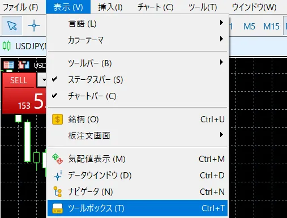The image size is (287, 218).
Task: Click the Data Window crosshair icon
Action: (x=57, y=176)
